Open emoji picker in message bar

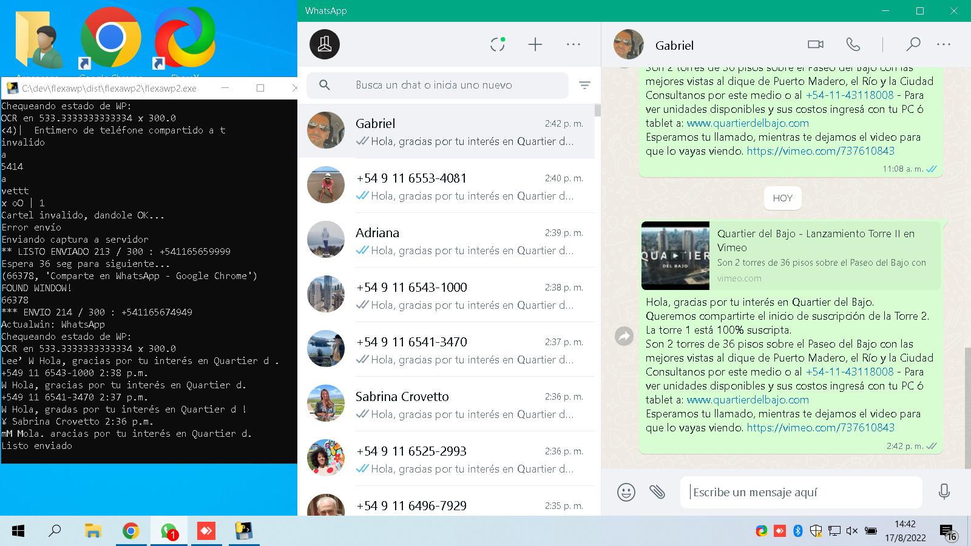(x=626, y=491)
